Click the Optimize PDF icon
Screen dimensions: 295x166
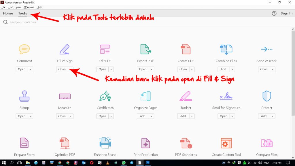pos(65,143)
